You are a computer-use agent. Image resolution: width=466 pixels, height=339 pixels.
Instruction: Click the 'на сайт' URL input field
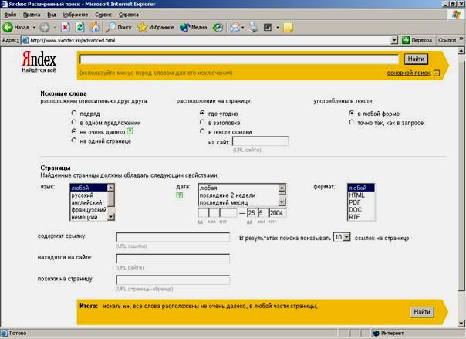260,141
